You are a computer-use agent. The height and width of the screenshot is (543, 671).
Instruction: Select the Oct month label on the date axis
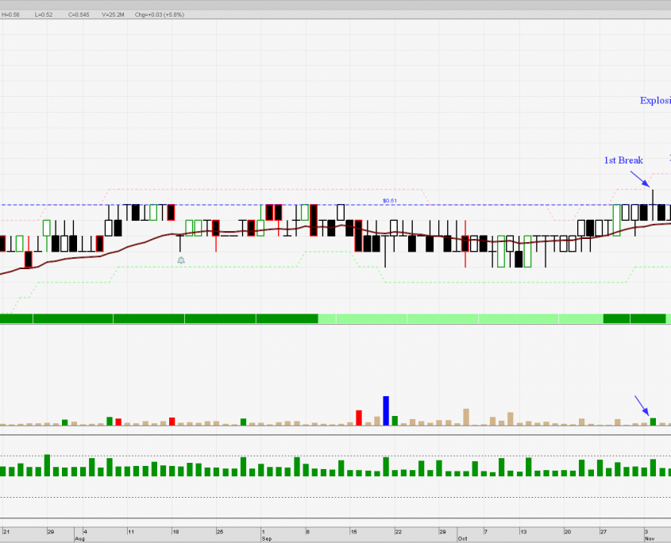click(x=463, y=537)
